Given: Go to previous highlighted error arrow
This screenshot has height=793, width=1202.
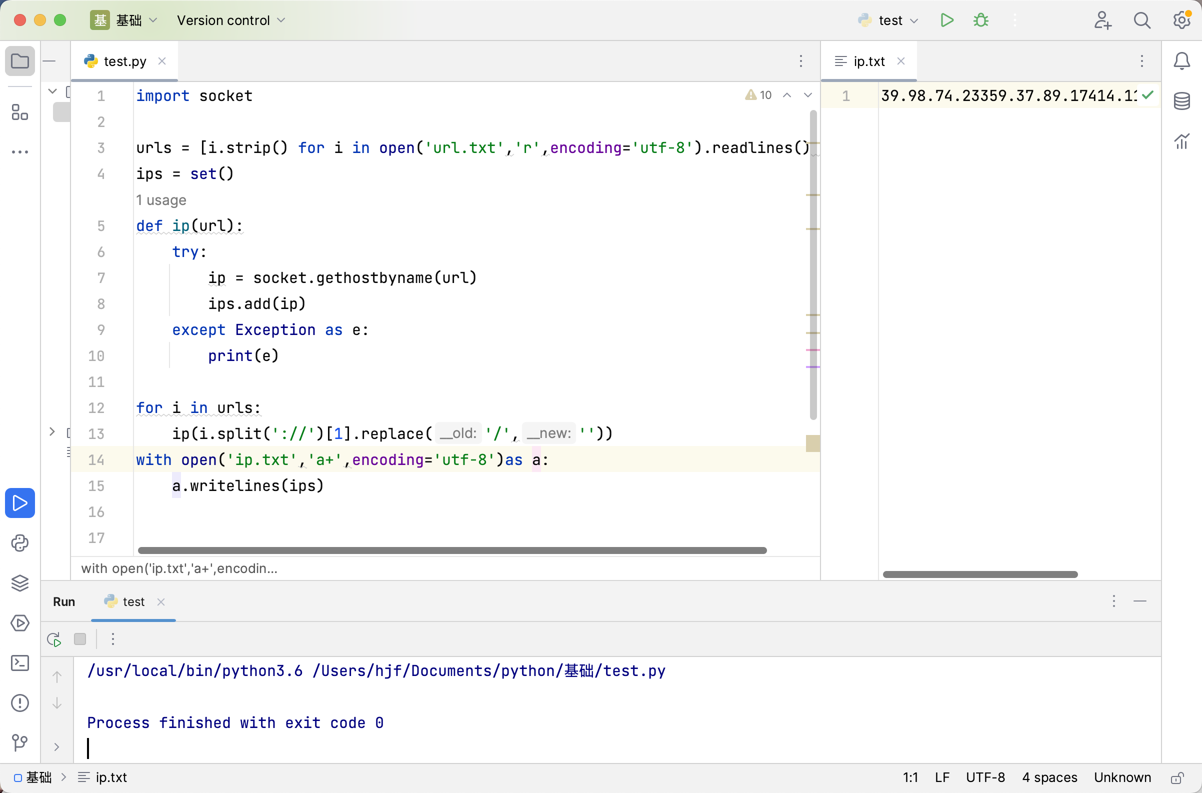Looking at the screenshot, I should coord(787,95).
